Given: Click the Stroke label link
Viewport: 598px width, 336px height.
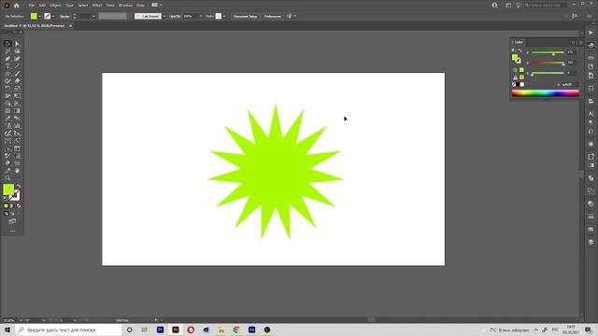Looking at the screenshot, I should click(64, 16).
